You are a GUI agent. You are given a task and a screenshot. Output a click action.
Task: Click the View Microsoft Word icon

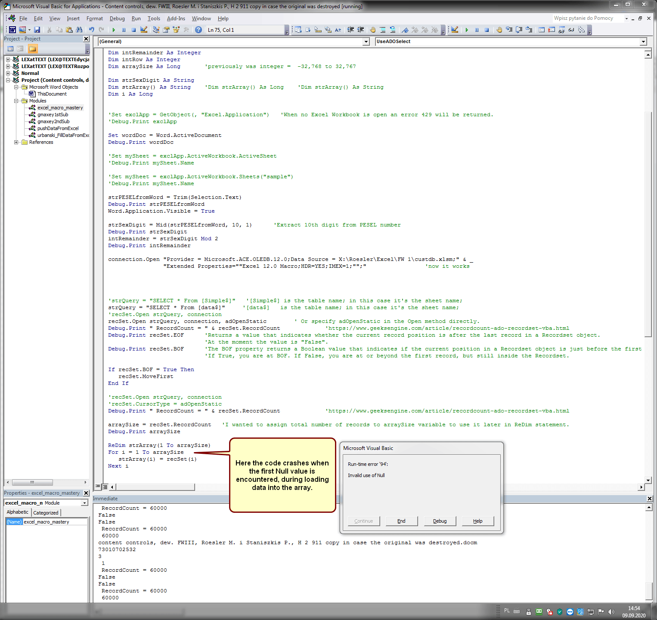[x=12, y=30]
